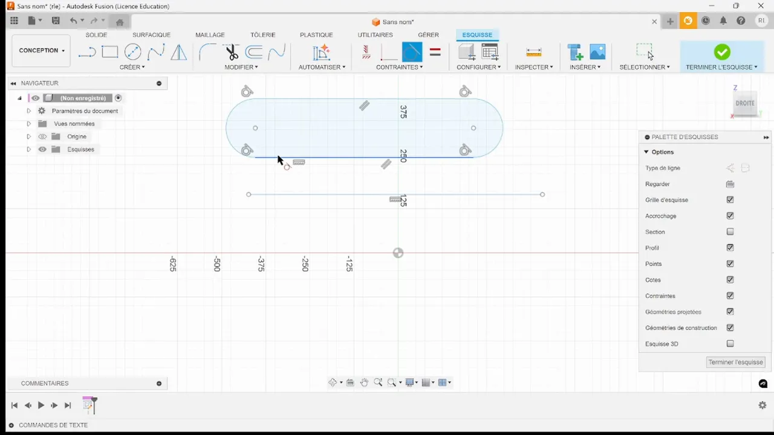
Task: Enable the Section checkbox
Action: [730, 232]
